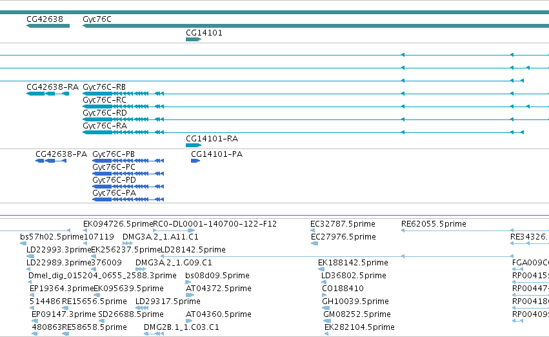The image size is (549, 337).
Task: Click protein Gyc76C-PC label
Action: 114,167
